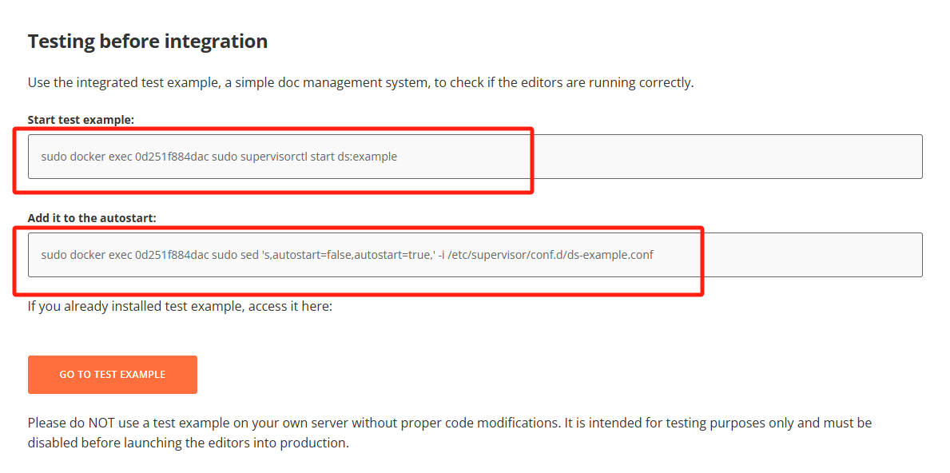
Task: Click inside the autostart command field
Action: point(475,255)
